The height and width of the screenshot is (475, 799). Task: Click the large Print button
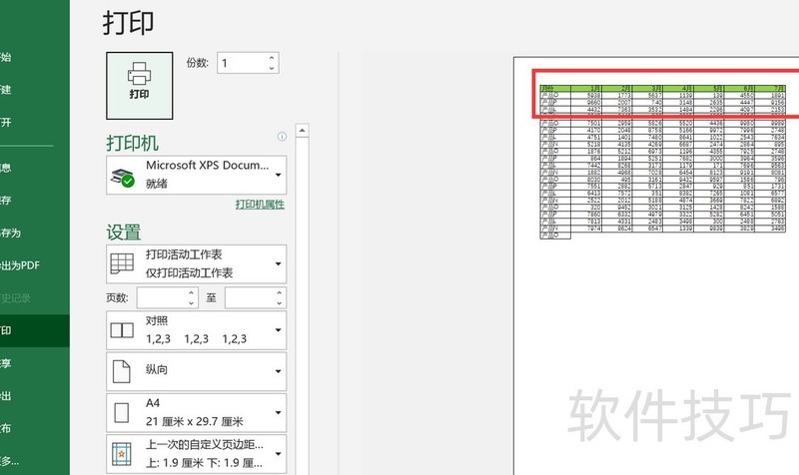click(x=139, y=86)
